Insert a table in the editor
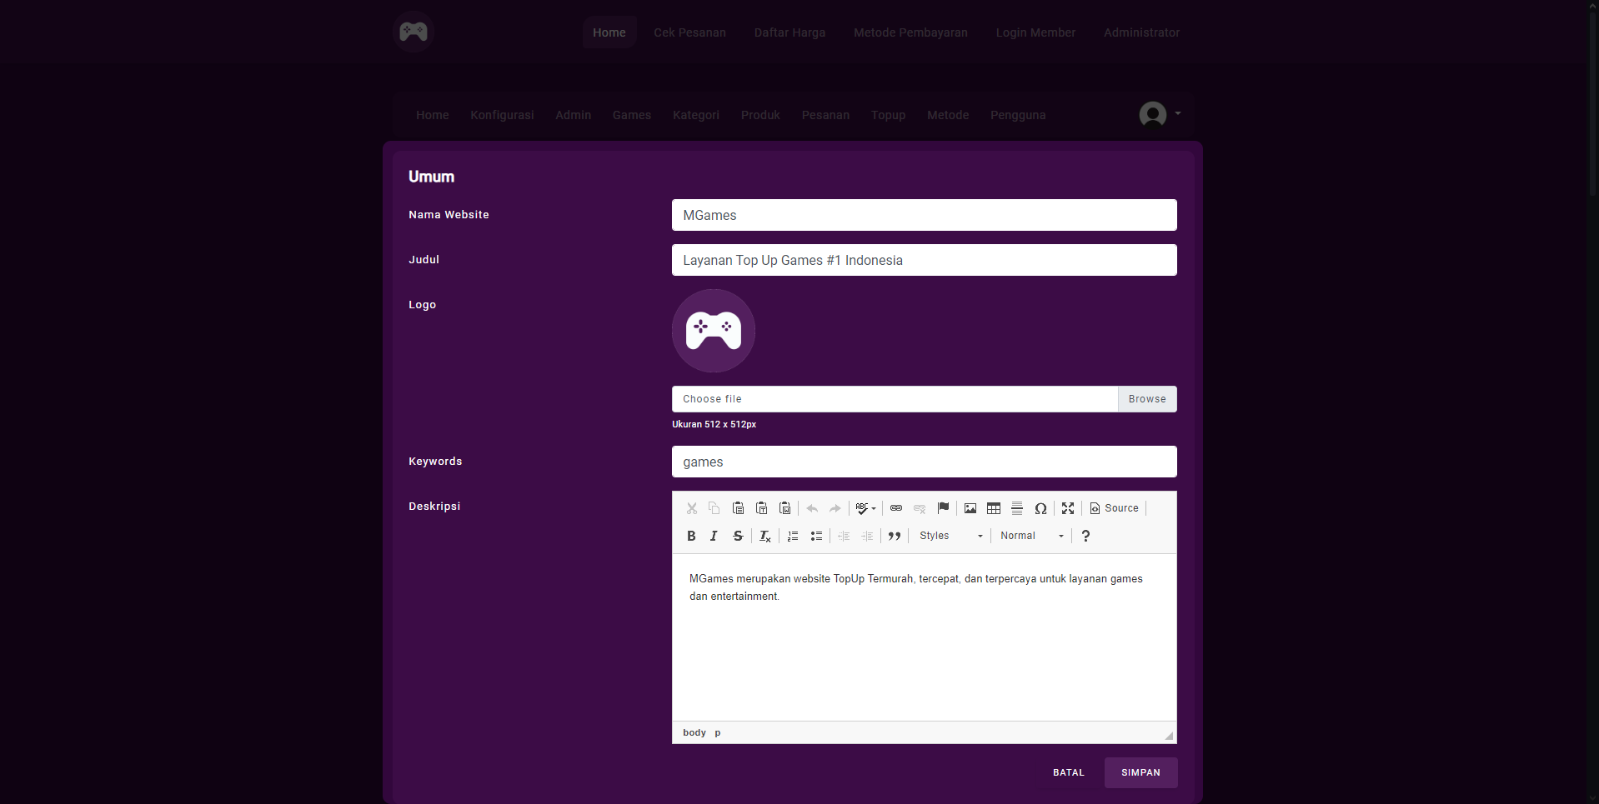 click(994, 508)
